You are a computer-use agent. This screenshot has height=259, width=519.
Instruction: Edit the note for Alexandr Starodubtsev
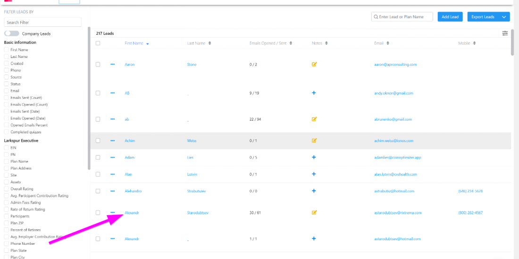[x=314, y=213]
